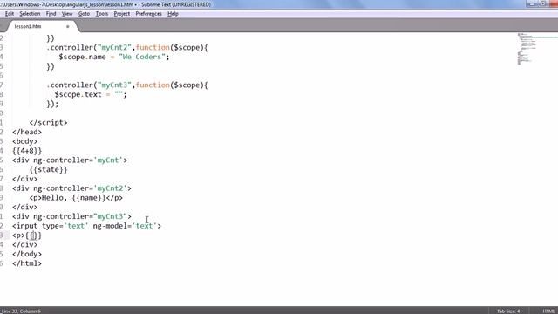Screen dimensions: 558x314
Task: Click the div ng-controller='myCnt' line
Action: click(x=70, y=160)
